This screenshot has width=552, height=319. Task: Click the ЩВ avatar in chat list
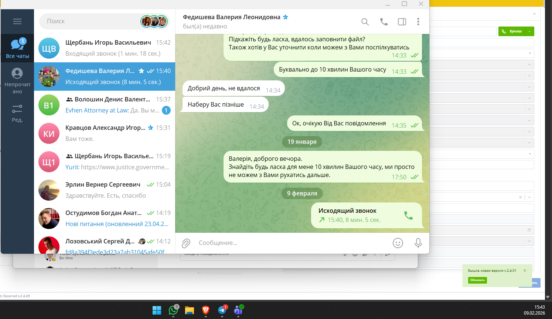[x=49, y=48]
